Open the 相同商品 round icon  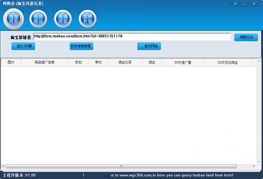coord(38,19)
